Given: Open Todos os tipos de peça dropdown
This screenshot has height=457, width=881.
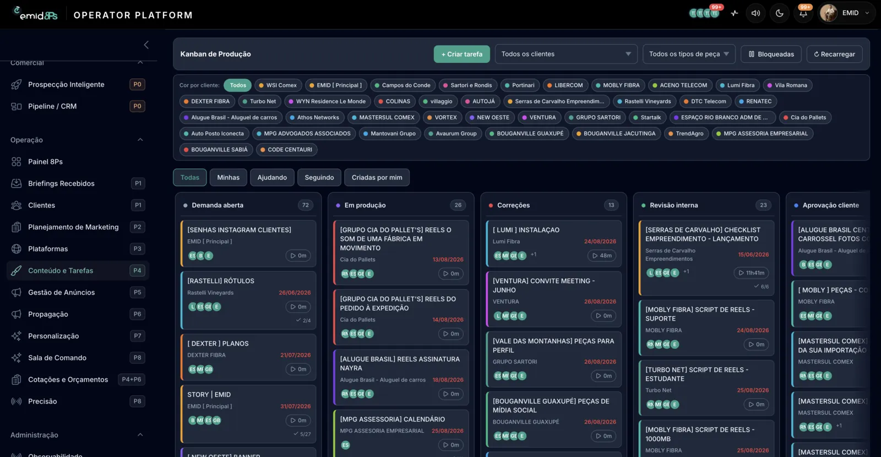Looking at the screenshot, I should click(689, 54).
